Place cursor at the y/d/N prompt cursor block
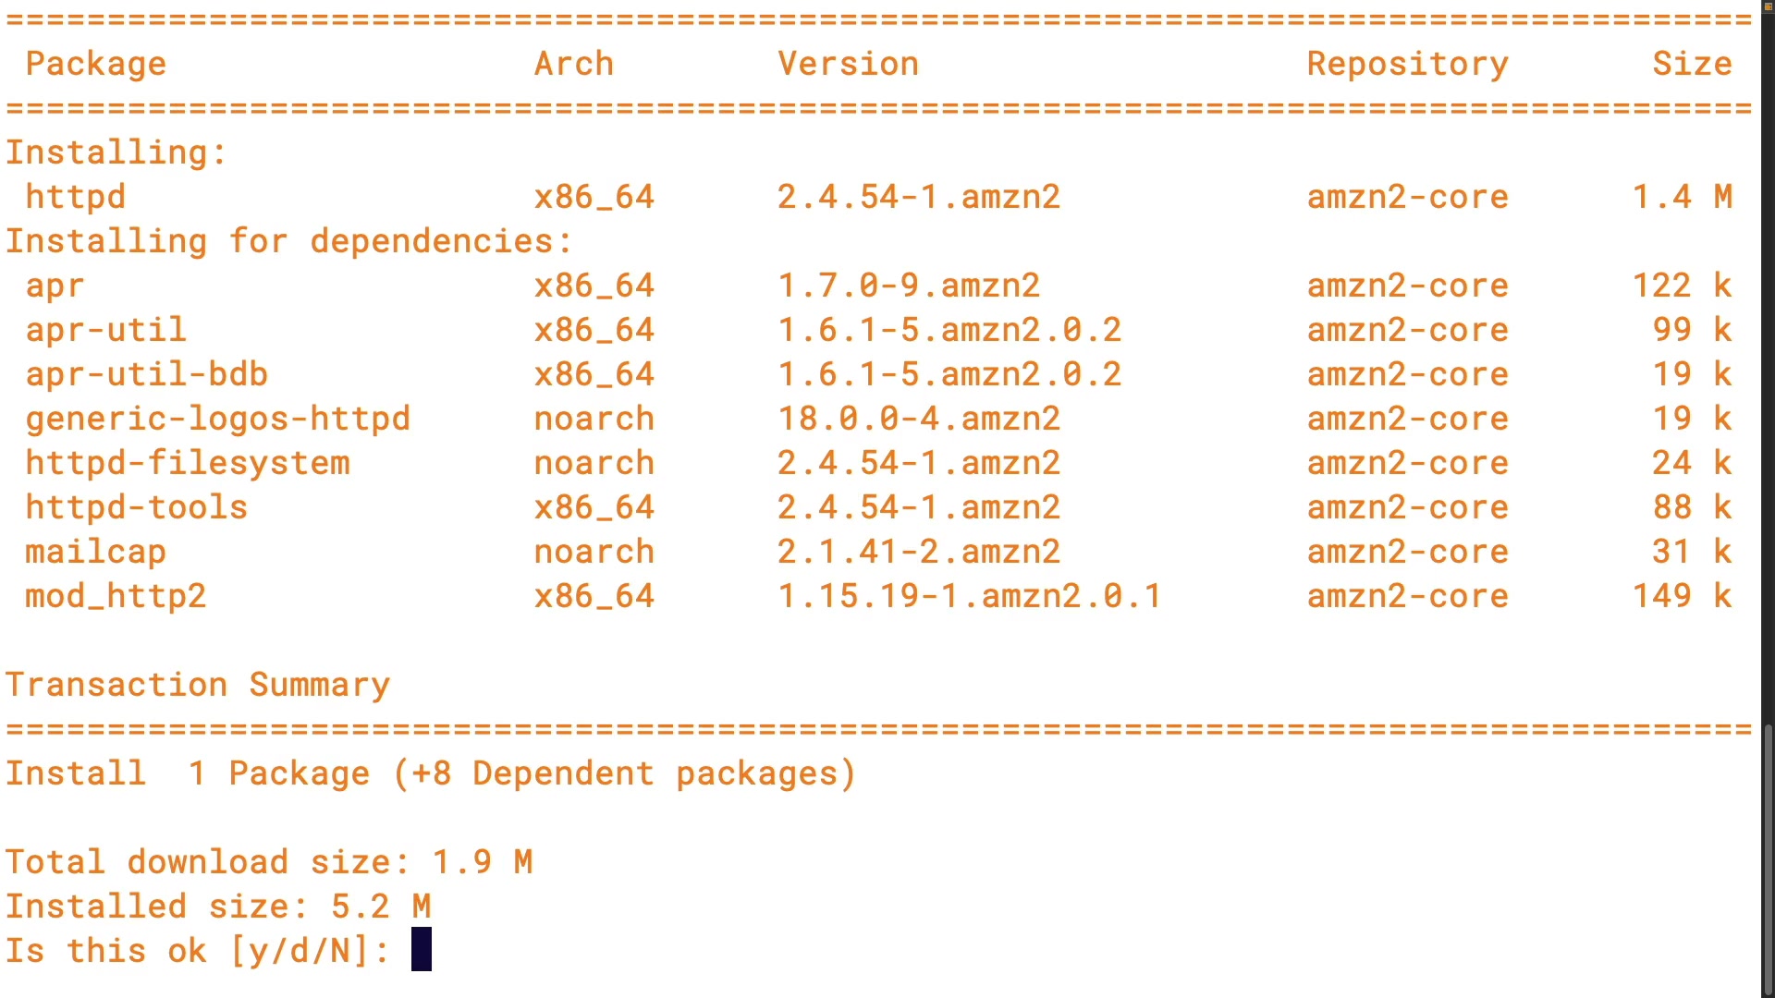This screenshot has width=1775, height=998. 422,950
